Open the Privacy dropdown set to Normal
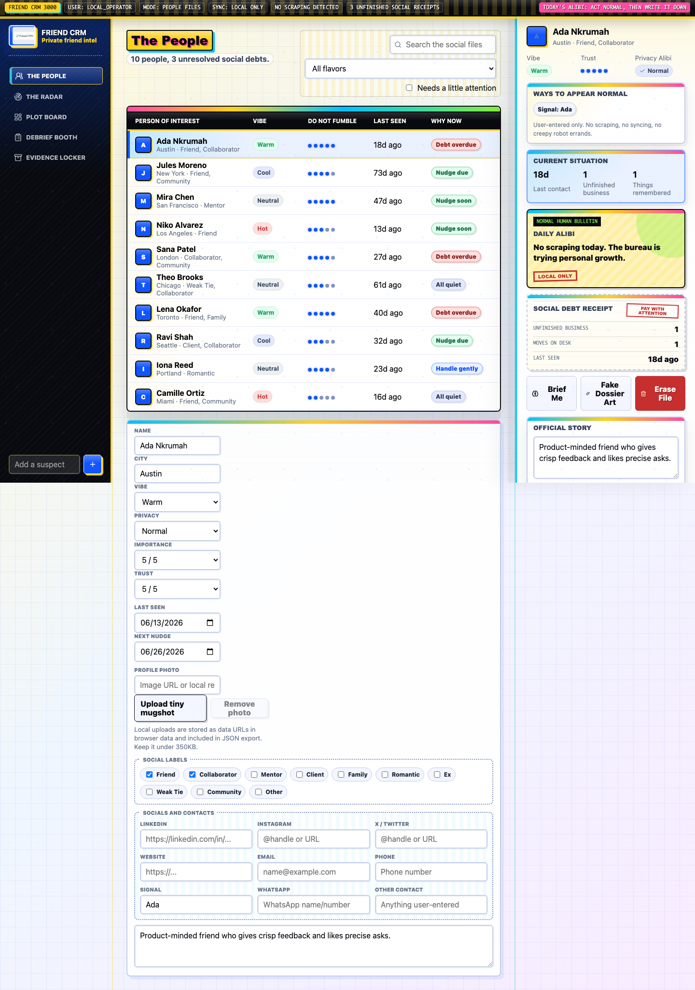 177,531
